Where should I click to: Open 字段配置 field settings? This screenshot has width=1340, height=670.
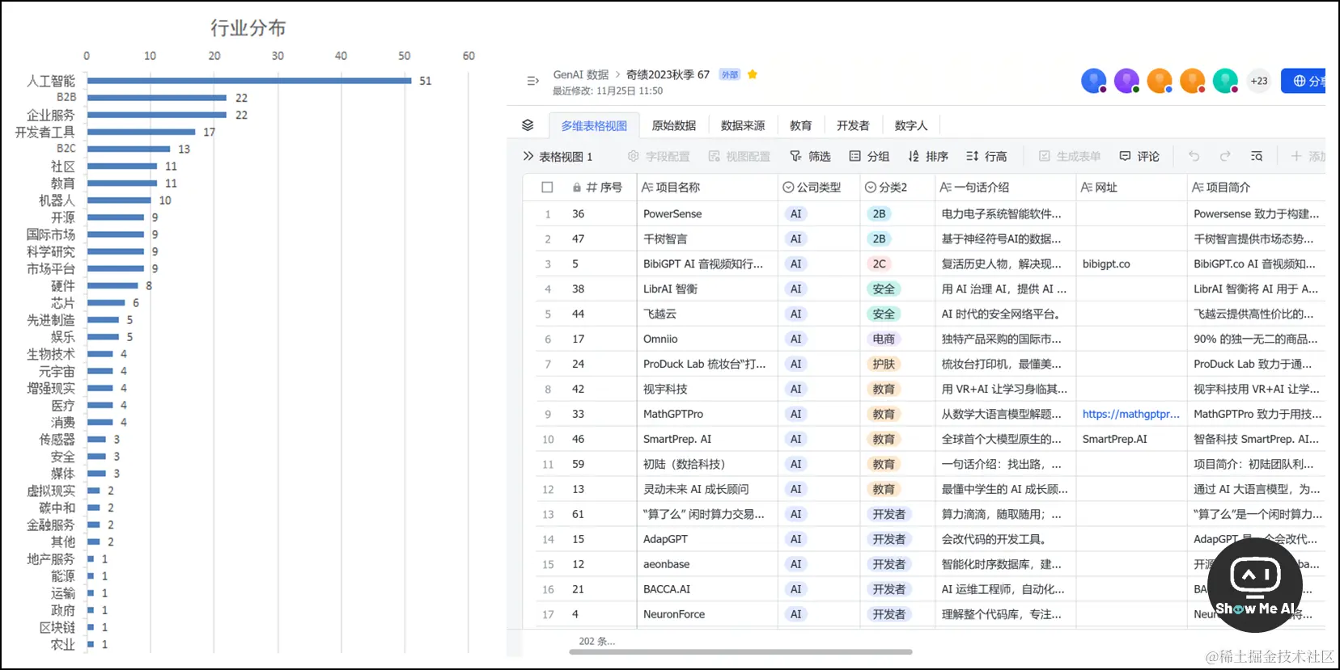[659, 156]
